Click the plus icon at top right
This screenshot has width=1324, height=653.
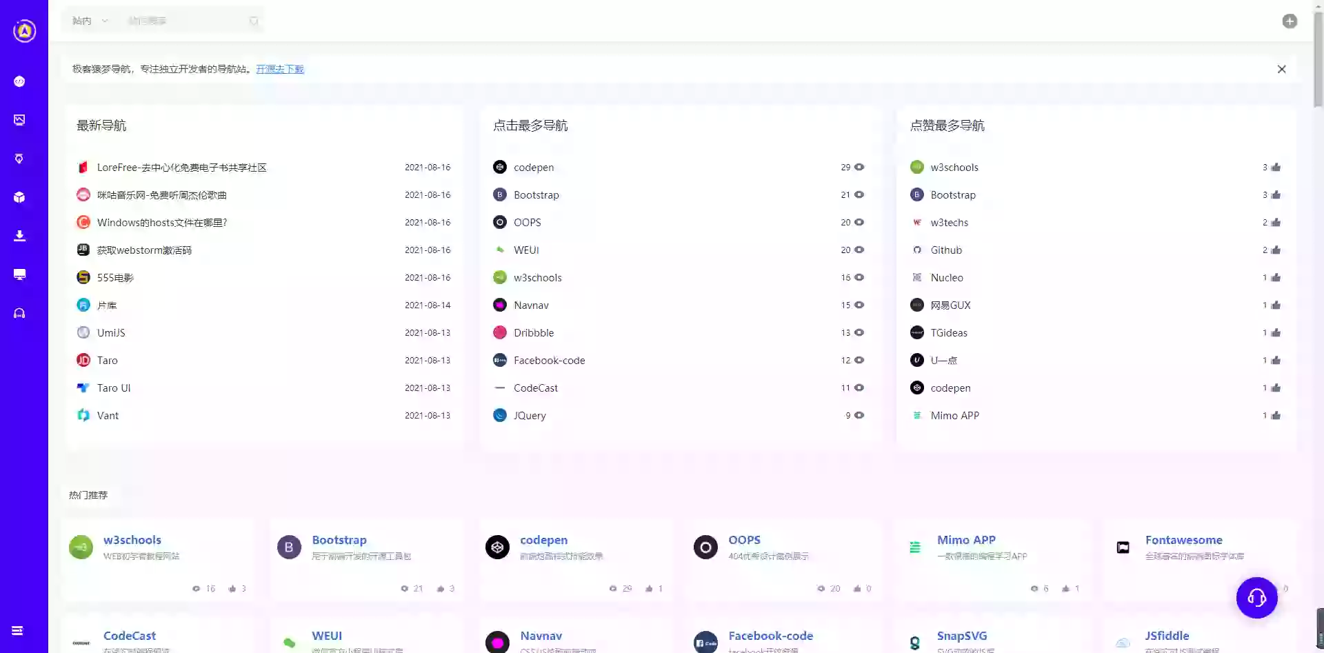coord(1290,21)
